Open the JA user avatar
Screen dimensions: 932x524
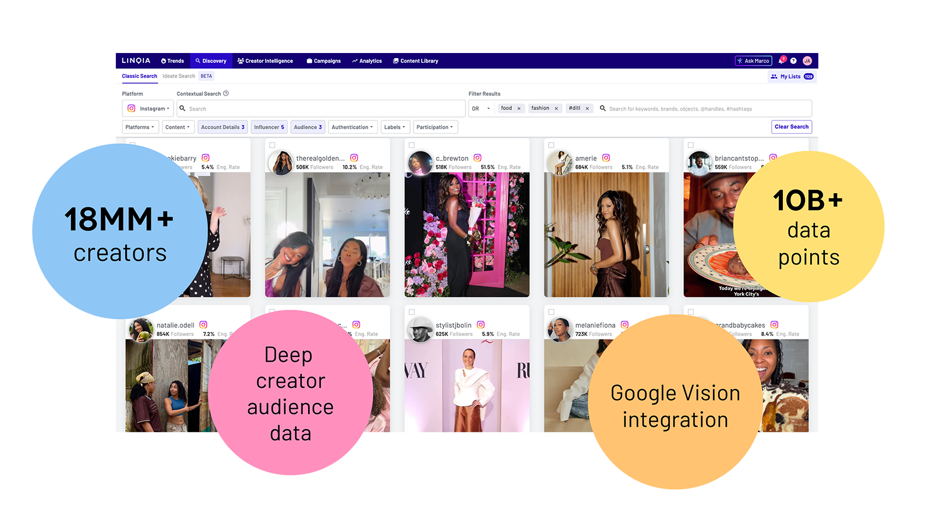[807, 61]
